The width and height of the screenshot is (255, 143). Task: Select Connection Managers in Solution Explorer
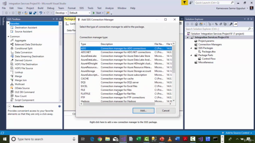coord(210,44)
